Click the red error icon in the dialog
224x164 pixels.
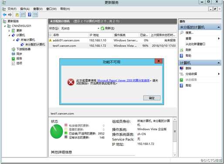click(x=71, y=82)
